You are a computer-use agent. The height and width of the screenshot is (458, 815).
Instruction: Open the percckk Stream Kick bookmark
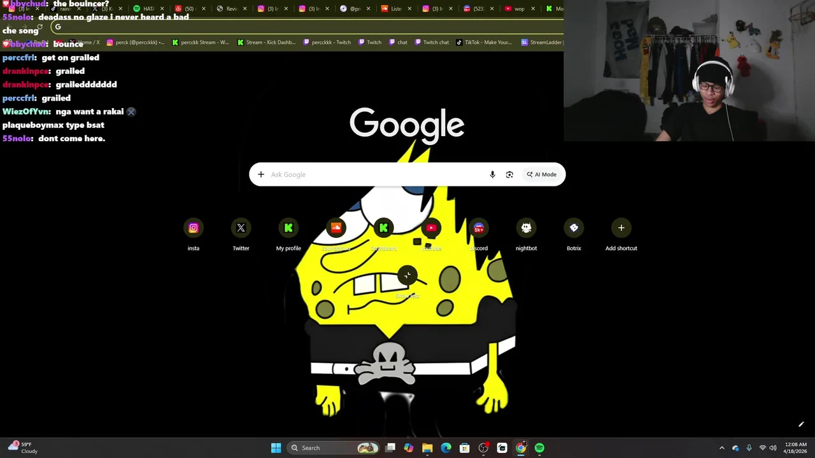(x=200, y=43)
